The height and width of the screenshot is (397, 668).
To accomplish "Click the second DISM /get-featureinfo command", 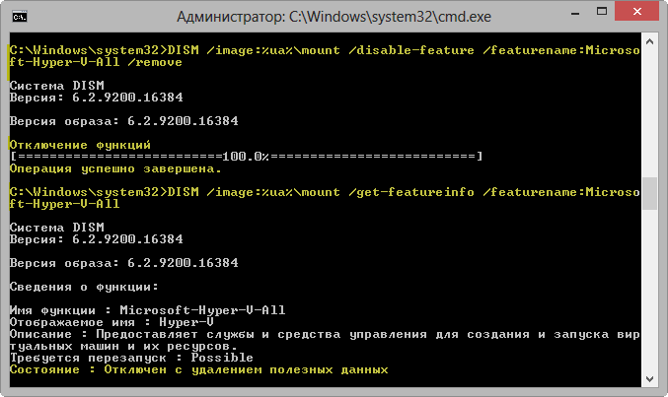I will click(325, 198).
